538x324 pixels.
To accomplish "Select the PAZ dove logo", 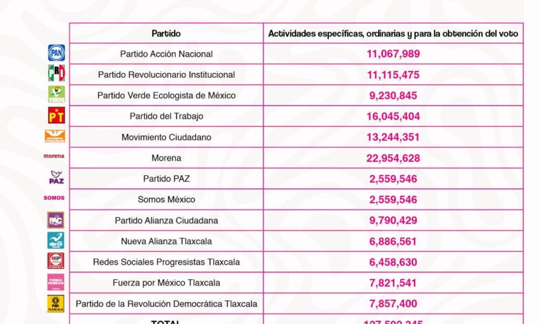I will coord(57,177).
